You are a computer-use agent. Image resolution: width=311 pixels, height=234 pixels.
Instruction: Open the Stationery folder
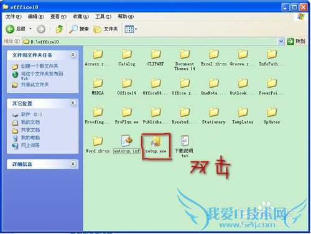(214, 116)
